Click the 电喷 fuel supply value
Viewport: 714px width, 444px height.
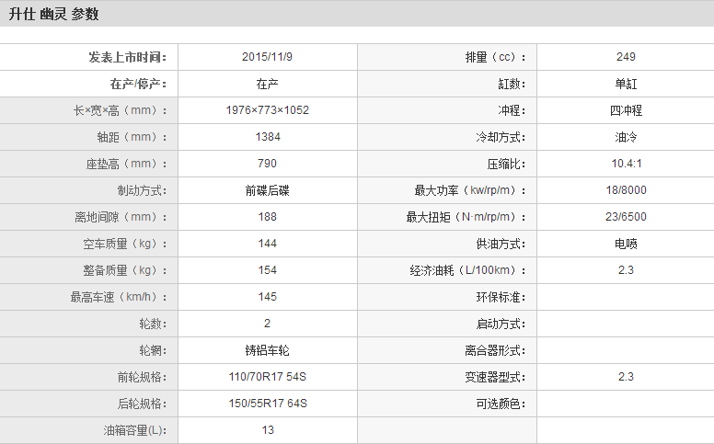[626, 244]
